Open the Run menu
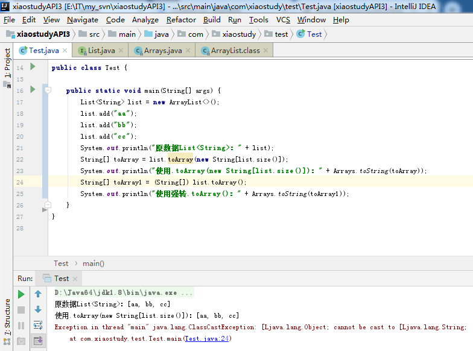Screen dimensions: 473x351 pos(234,20)
